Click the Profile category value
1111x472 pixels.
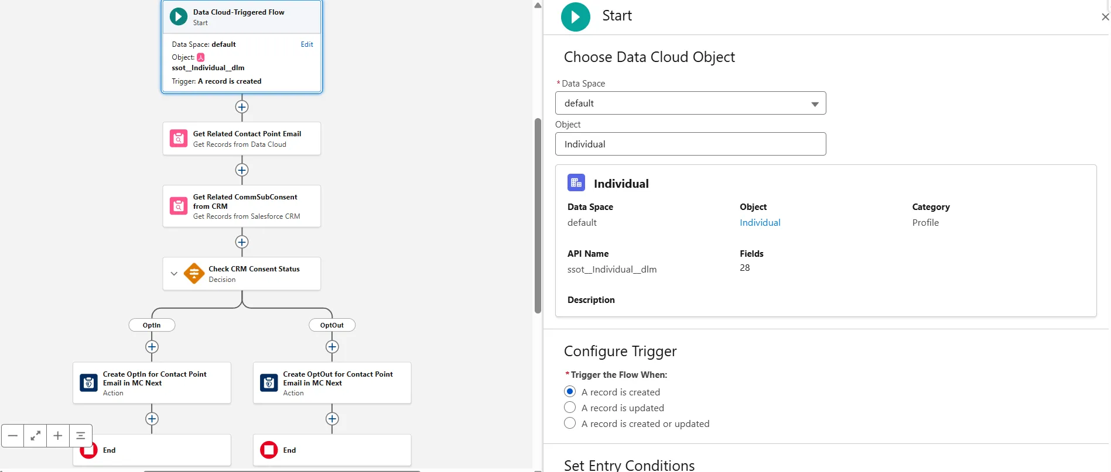coord(925,222)
